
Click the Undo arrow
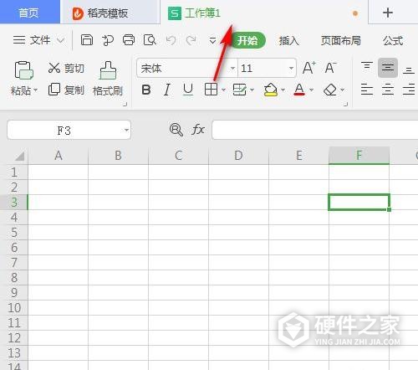[171, 40]
